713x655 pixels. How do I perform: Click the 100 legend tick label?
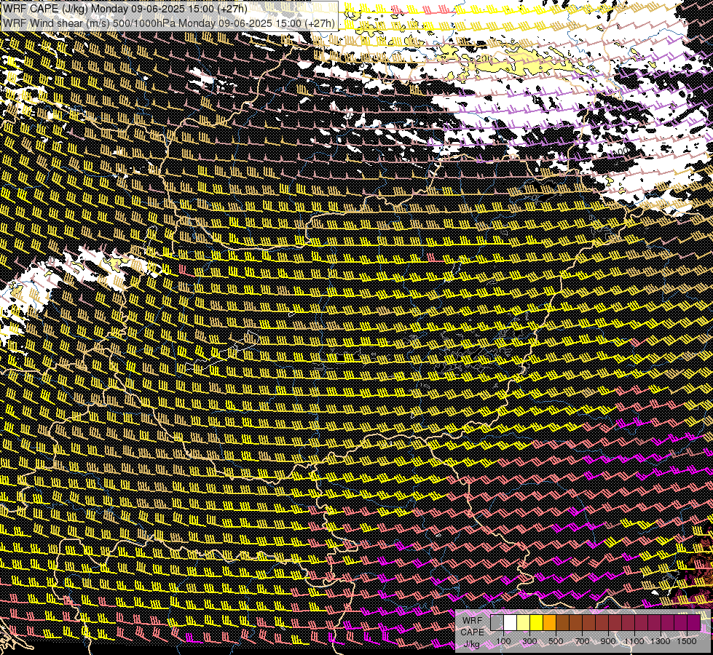point(503,641)
